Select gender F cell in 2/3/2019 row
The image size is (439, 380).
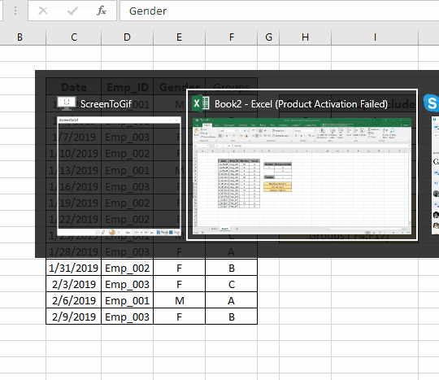coord(179,284)
